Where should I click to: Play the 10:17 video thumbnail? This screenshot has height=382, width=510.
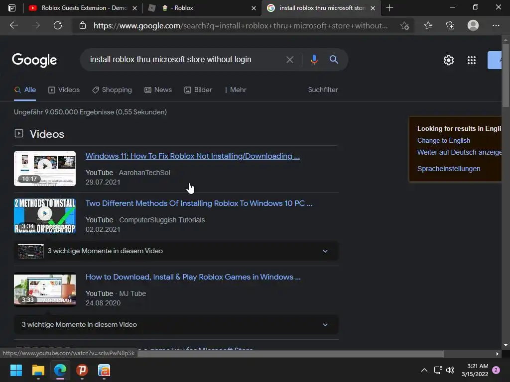(x=45, y=169)
